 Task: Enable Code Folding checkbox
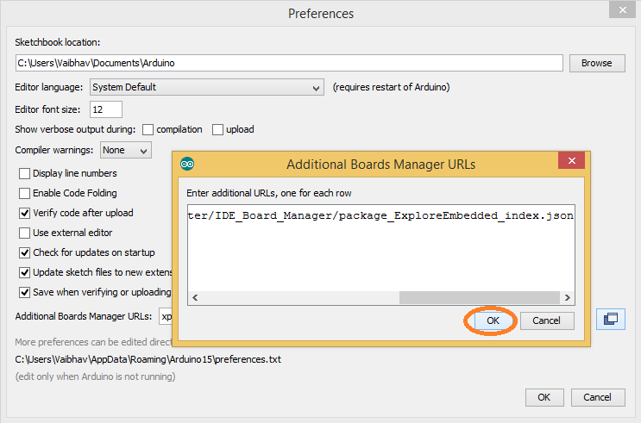[x=24, y=193]
